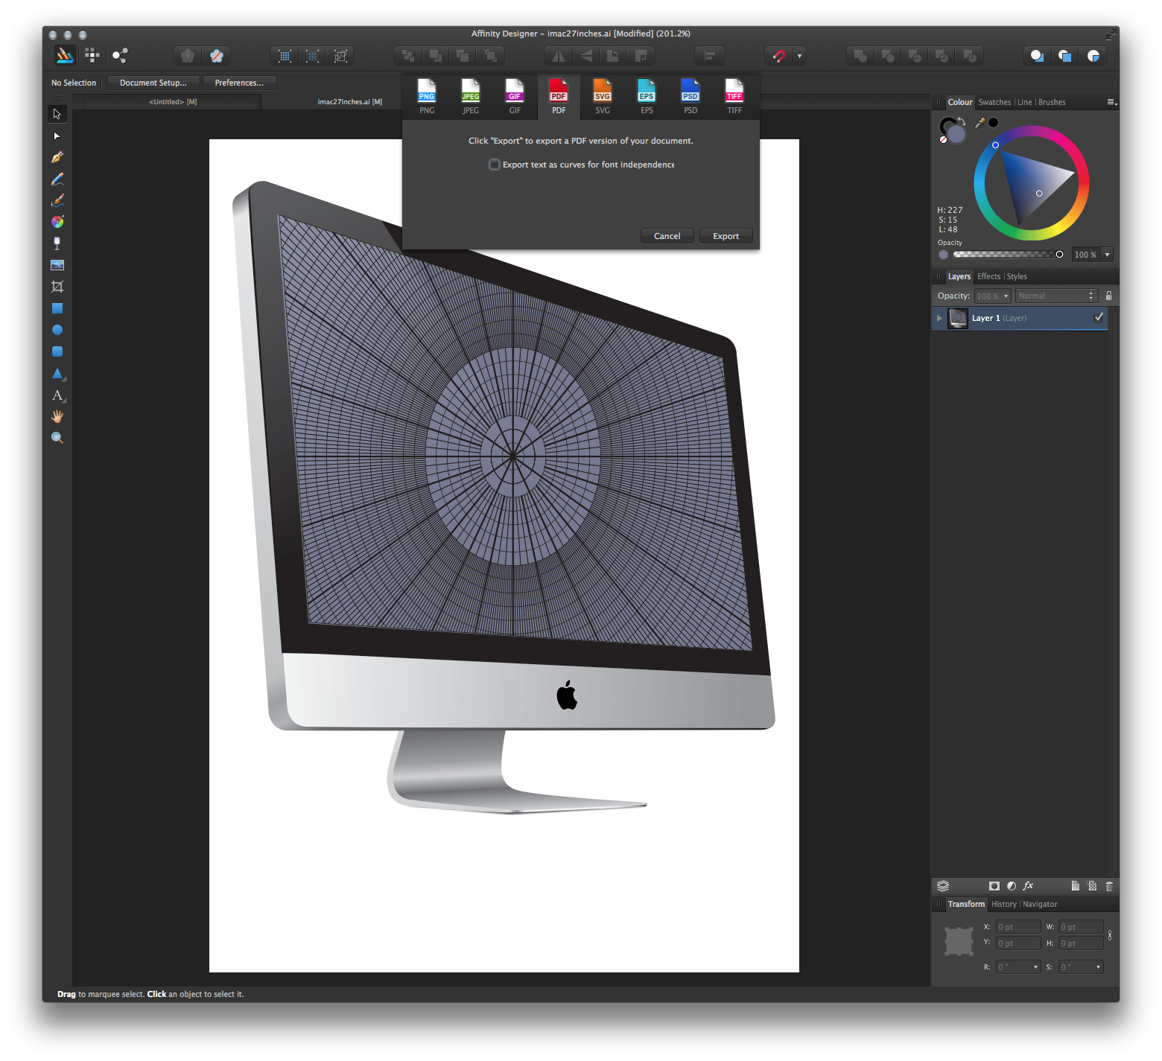Select the Move tool arrow
1162x1061 pixels.
57,114
